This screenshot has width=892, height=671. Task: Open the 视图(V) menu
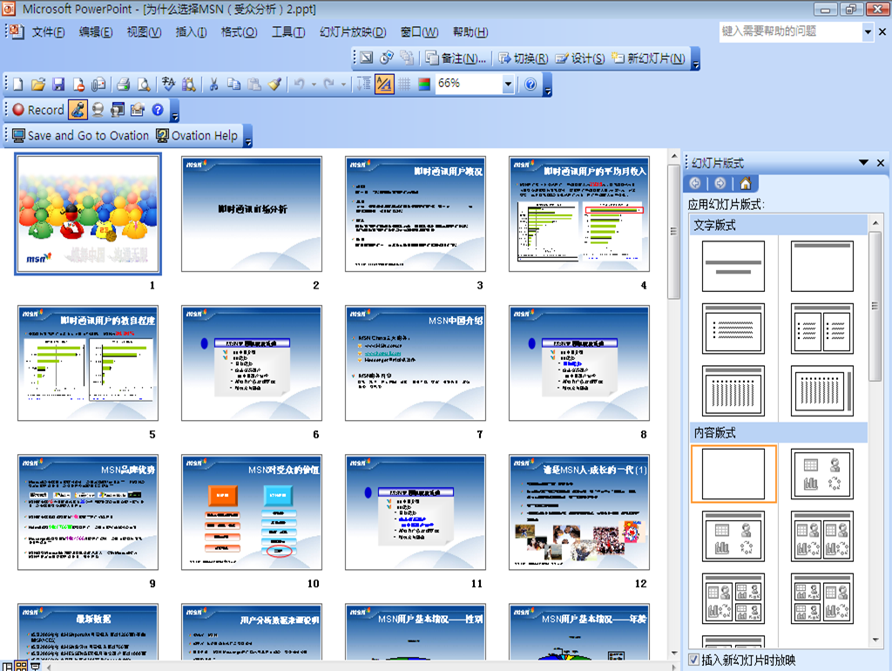coord(144,32)
